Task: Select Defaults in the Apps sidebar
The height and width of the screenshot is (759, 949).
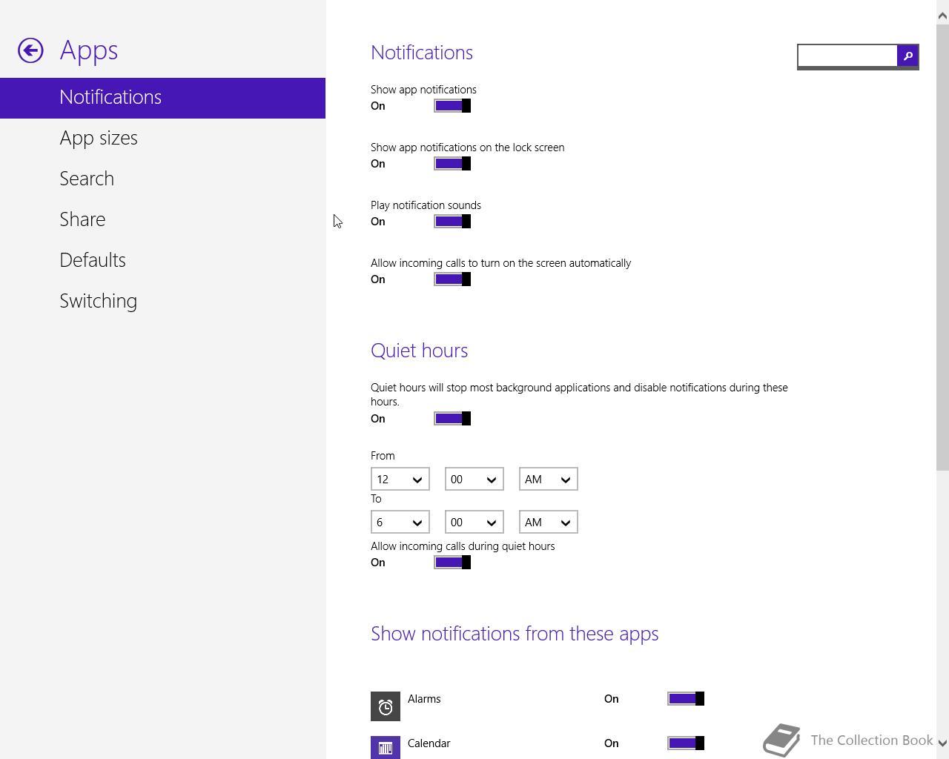Action: tap(93, 260)
